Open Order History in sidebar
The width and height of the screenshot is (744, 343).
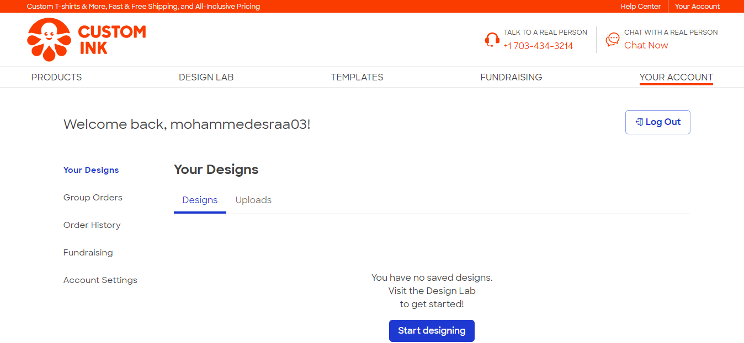[92, 225]
